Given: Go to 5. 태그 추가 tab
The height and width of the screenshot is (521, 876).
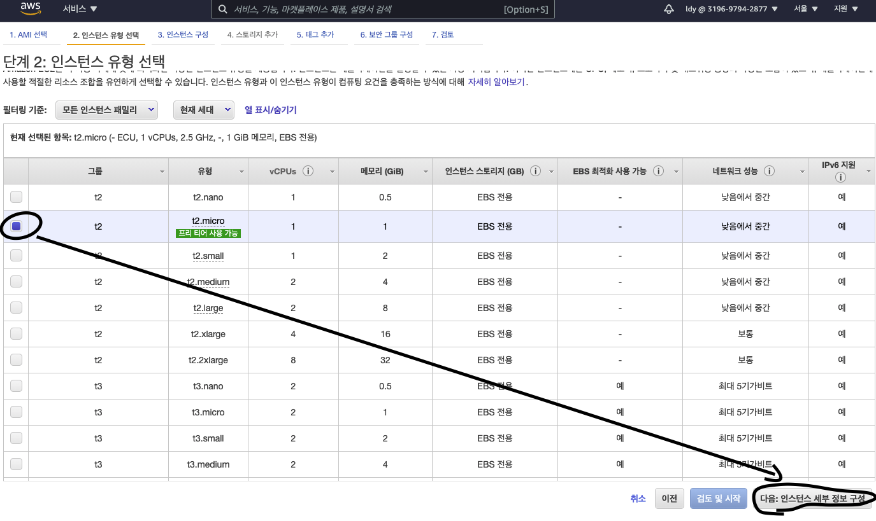Looking at the screenshot, I should pos(315,34).
